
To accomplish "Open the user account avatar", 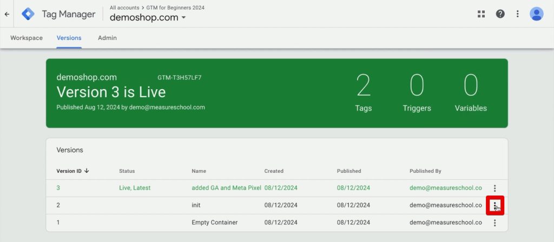I will coord(536,14).
